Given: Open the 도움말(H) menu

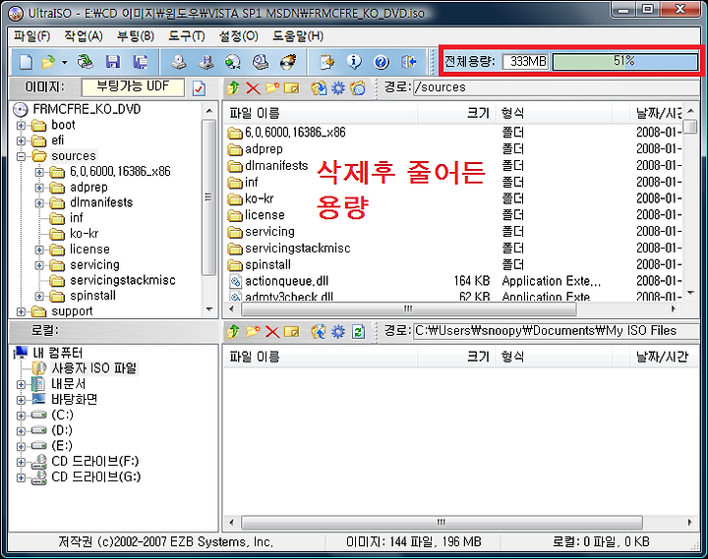Looking at the screenshot, I should 298,36.
